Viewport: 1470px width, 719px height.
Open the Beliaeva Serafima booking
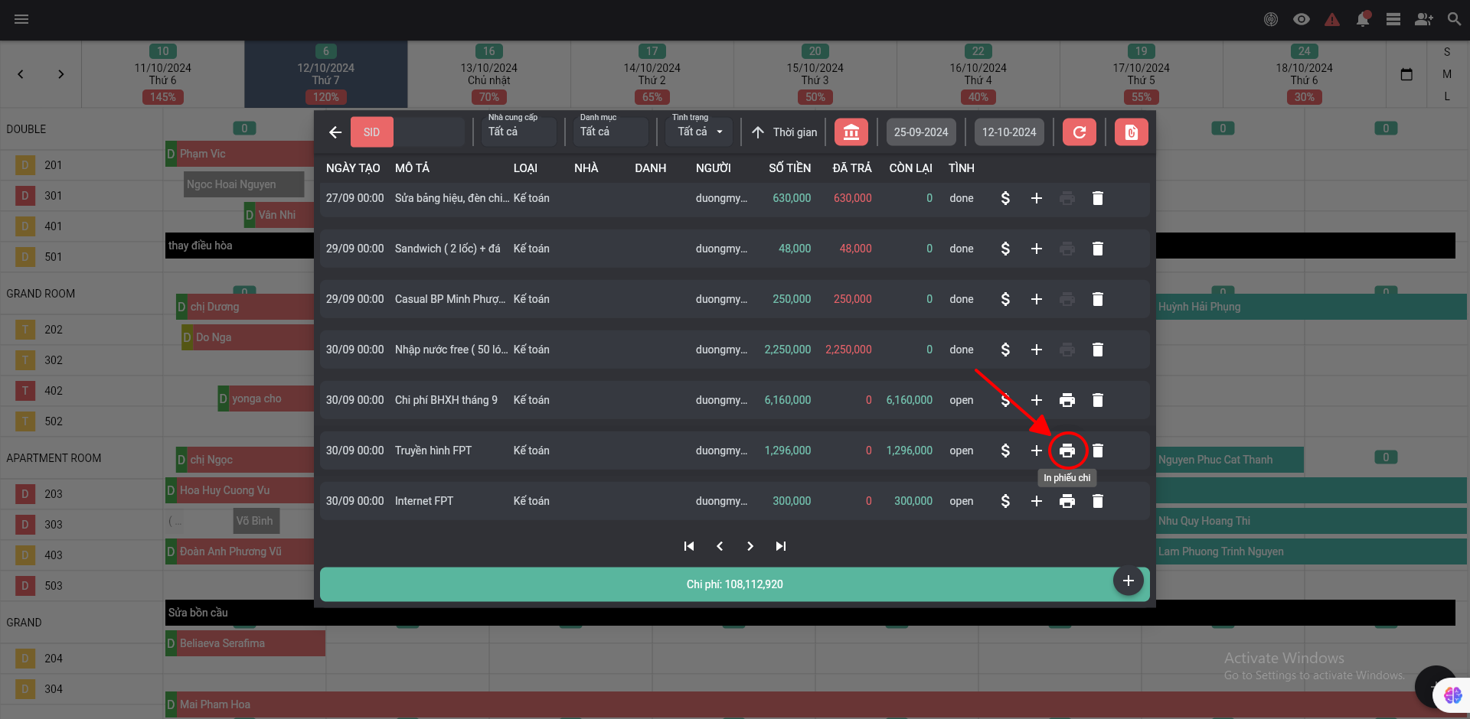pyautogui.click(x=245, y=643)
